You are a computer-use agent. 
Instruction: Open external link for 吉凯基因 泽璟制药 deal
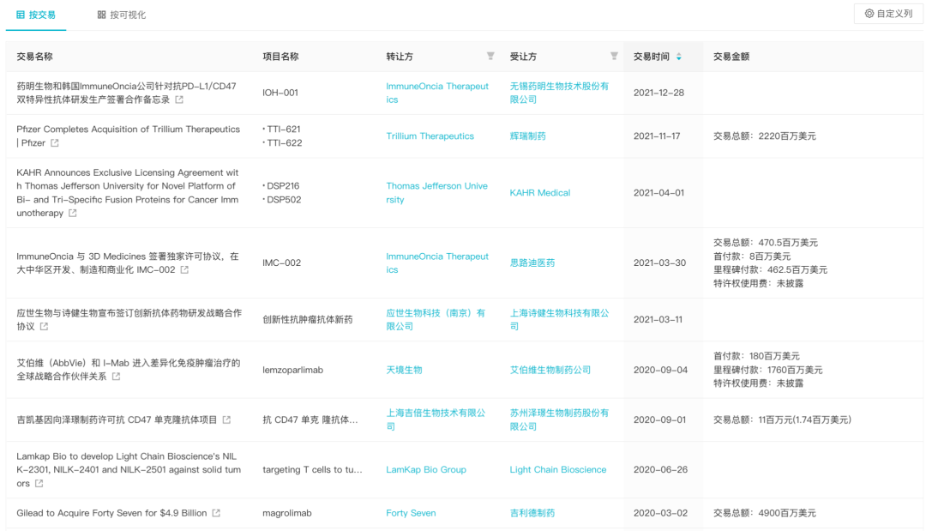click(x=226, y=420)
